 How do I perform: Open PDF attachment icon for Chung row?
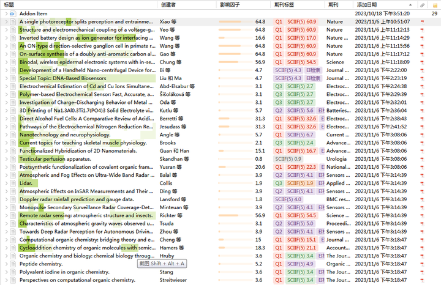pyautogui.click(x=422, y=62)
